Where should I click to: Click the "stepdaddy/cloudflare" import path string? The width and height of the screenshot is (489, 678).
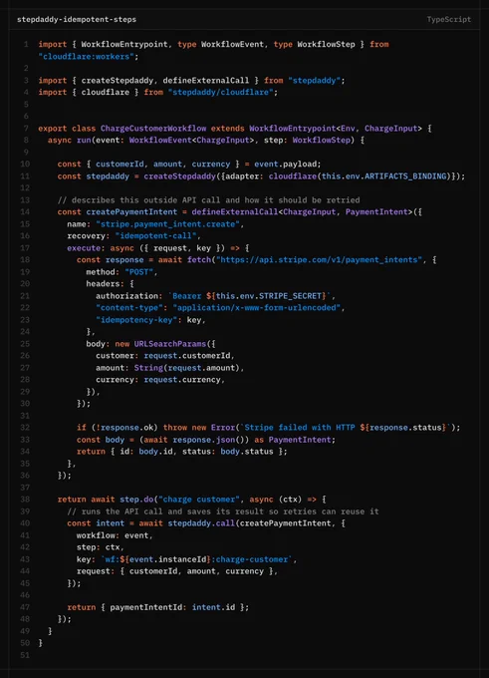[x=220, y=92]
